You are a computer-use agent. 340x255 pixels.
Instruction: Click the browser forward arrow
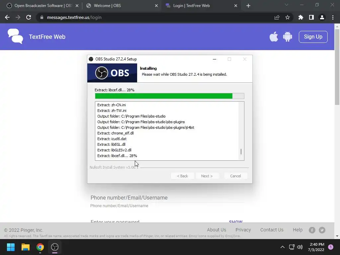tap(18, 17)
